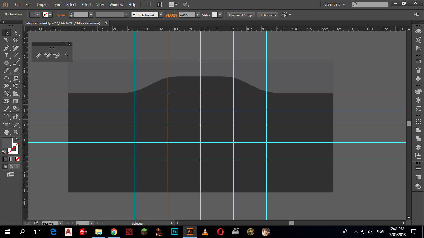Image resolution: width=424 pixels, height=238 pixels.
Task: Click Add Anchor Point tool in floating panel
Action: (x=47, y=56)
